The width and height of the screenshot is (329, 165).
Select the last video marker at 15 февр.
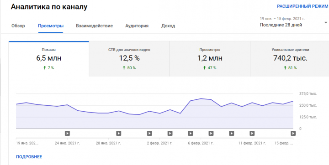(x=293, y=133)
